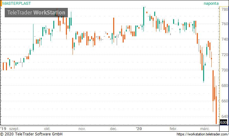Click the 780 price axis label
The image size is (229, 137).
[x=225, y=9]
